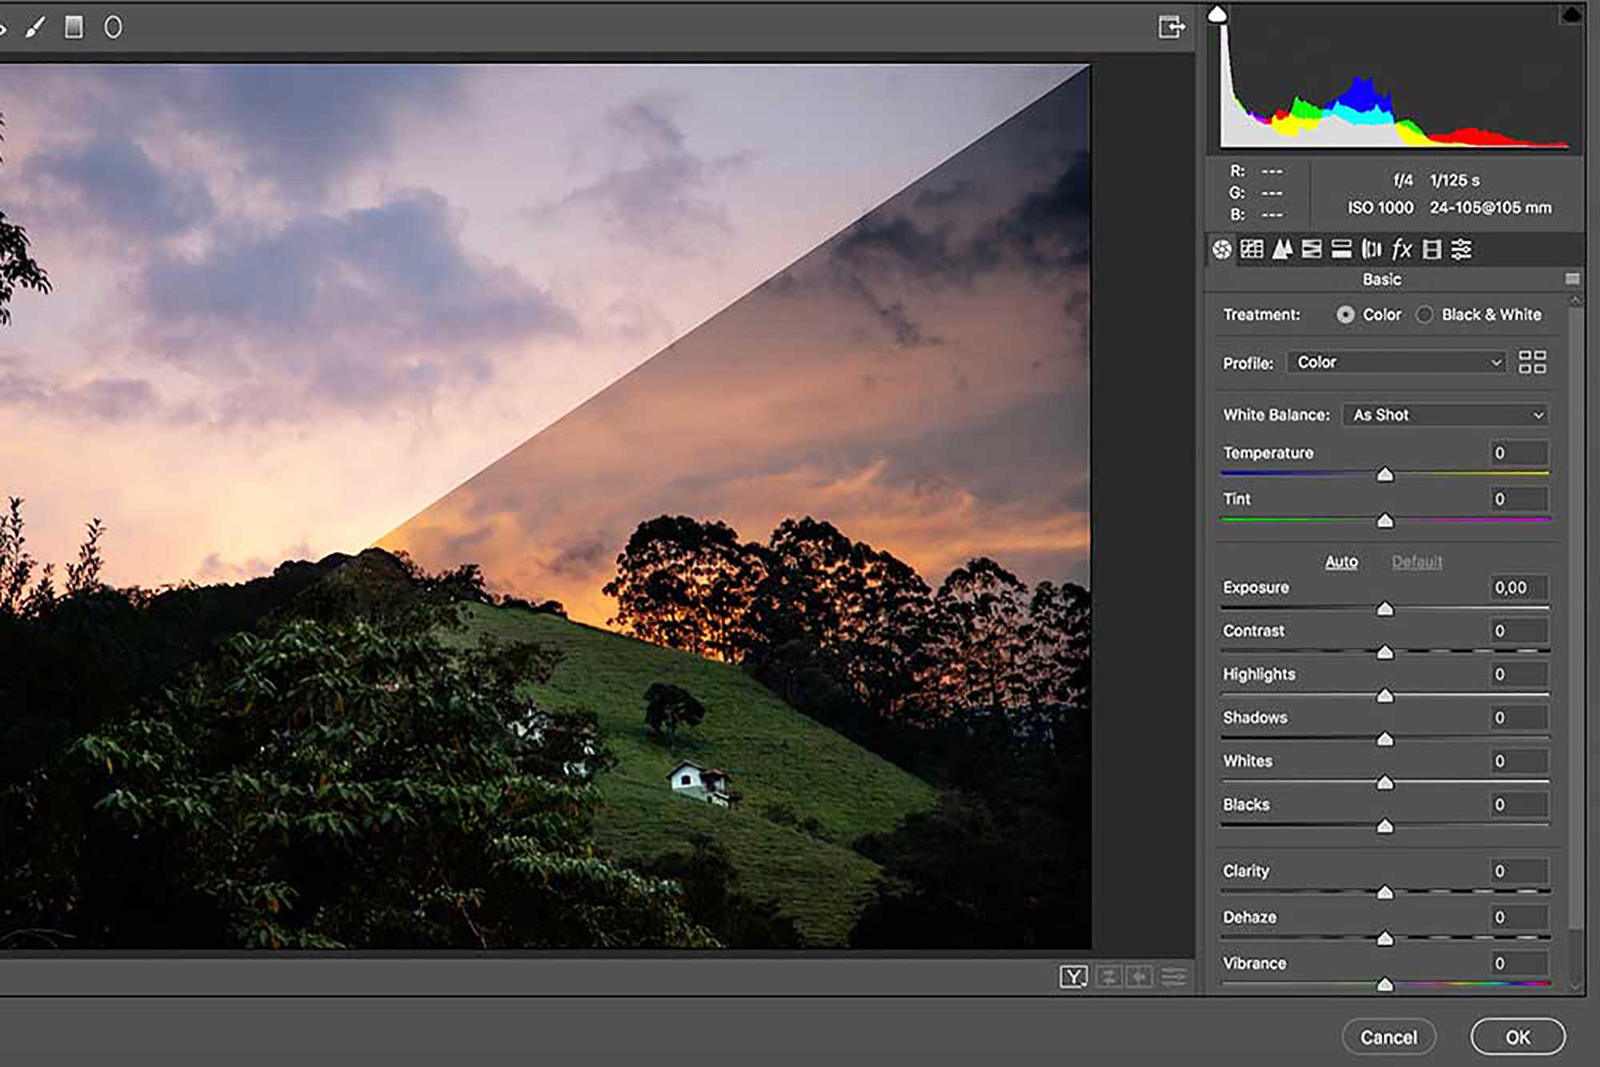Open the White Balance dropdown

[1445, 415]
